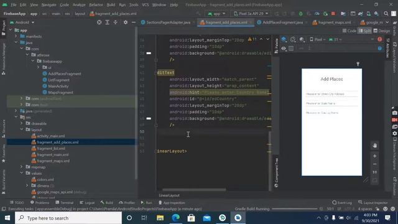Image resolution: width=398 pixels, height=224 pixels.
Task: Open the Build menu
Action: [111, 5]
